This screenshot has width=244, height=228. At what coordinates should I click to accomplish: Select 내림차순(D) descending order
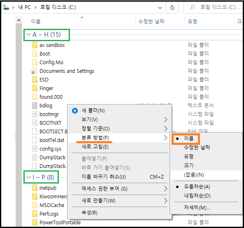coord(197,195)
